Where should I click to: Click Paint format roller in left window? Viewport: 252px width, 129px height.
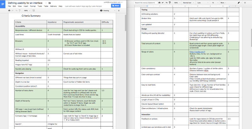coord(20,11)
